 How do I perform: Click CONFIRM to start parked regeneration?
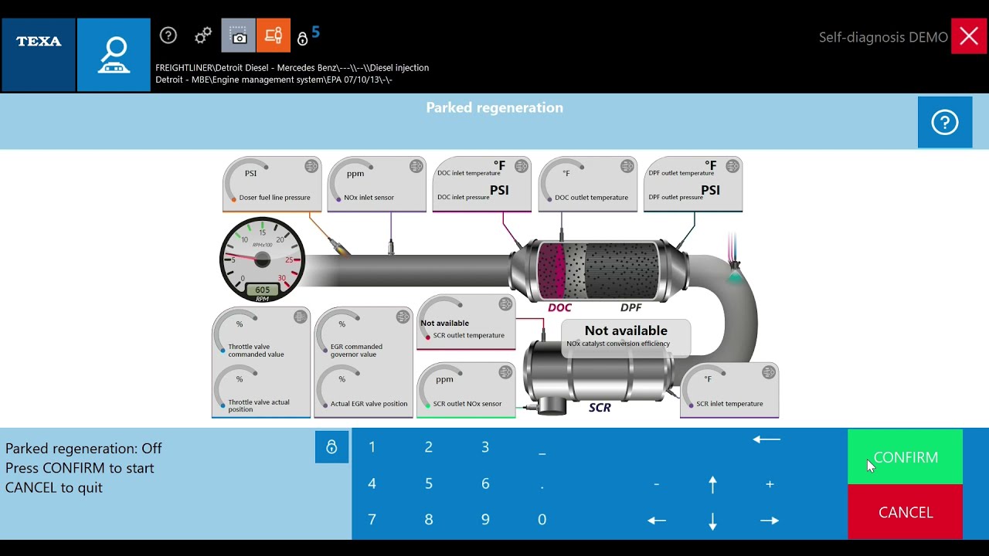905,457
